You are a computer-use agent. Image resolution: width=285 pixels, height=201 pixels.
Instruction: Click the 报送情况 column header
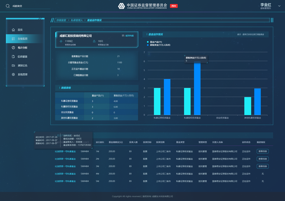pyautogui.click(x=261, y=142)
